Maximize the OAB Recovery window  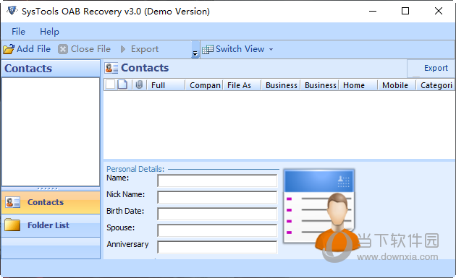click(x=405, y=11)
